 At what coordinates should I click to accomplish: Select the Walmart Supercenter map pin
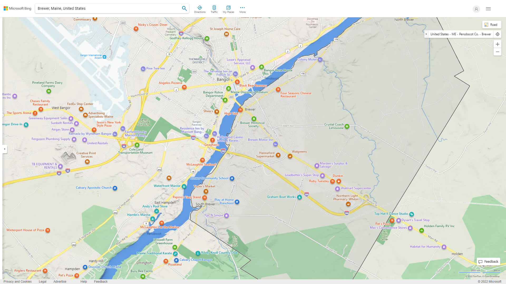point(337,189)
